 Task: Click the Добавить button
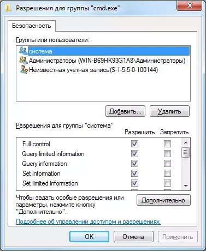(x=125, y=111)
